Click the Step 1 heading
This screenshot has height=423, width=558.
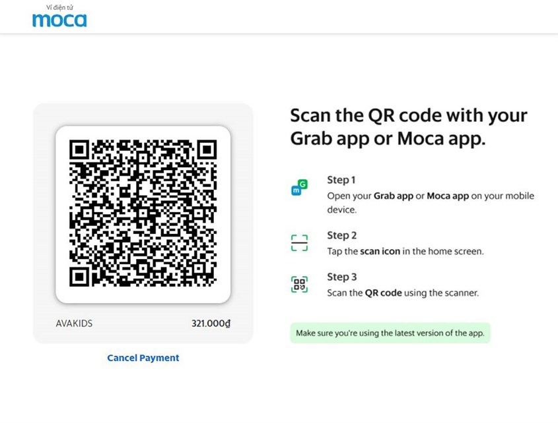[341, 180]
